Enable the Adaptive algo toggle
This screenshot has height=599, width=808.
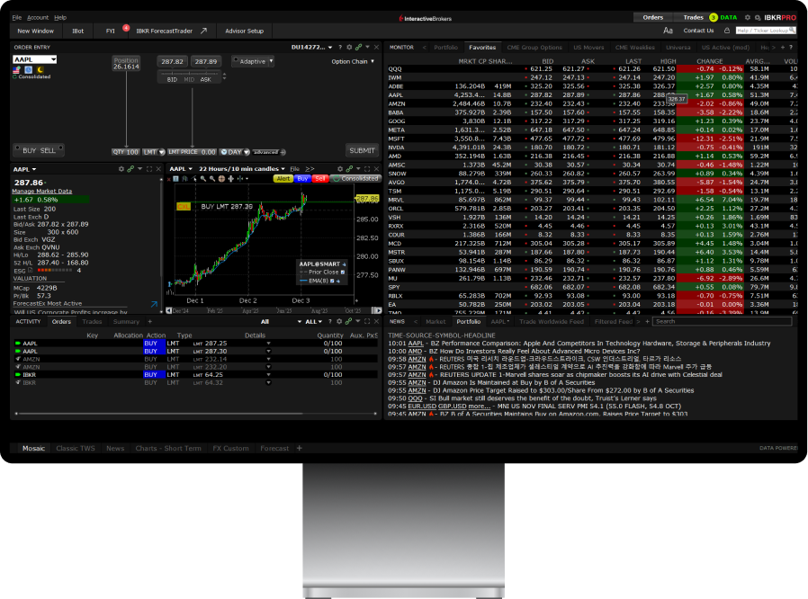[x=236, y=60]
